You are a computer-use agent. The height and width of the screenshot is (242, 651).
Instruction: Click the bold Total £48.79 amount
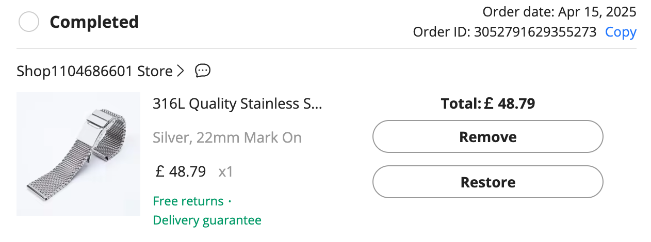click(x=487, y=103)
